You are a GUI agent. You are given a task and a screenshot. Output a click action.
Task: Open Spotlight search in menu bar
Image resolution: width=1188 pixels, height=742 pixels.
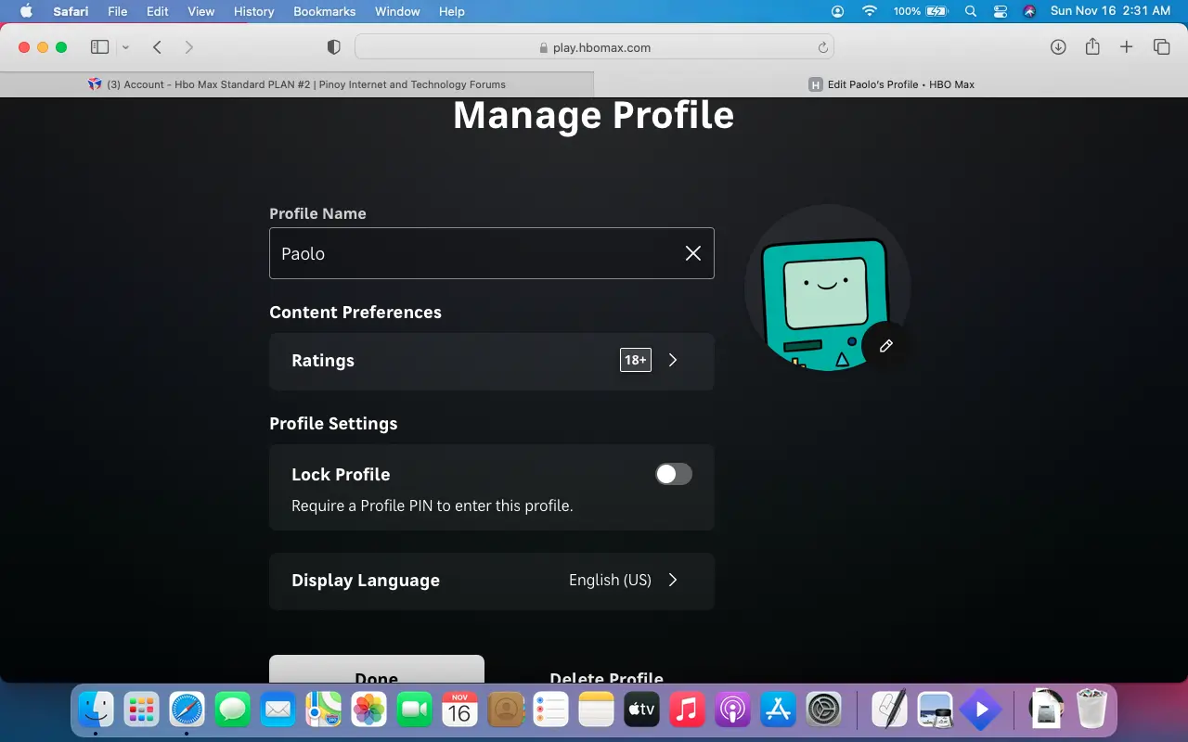pos(971,11)
